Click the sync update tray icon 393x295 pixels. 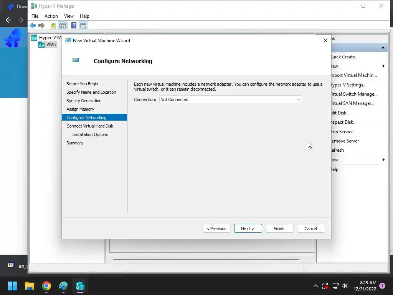pyautogui.click(x=325, y=286)
